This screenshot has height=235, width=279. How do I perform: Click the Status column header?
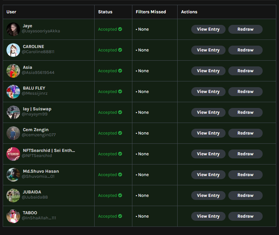point(105,12)
